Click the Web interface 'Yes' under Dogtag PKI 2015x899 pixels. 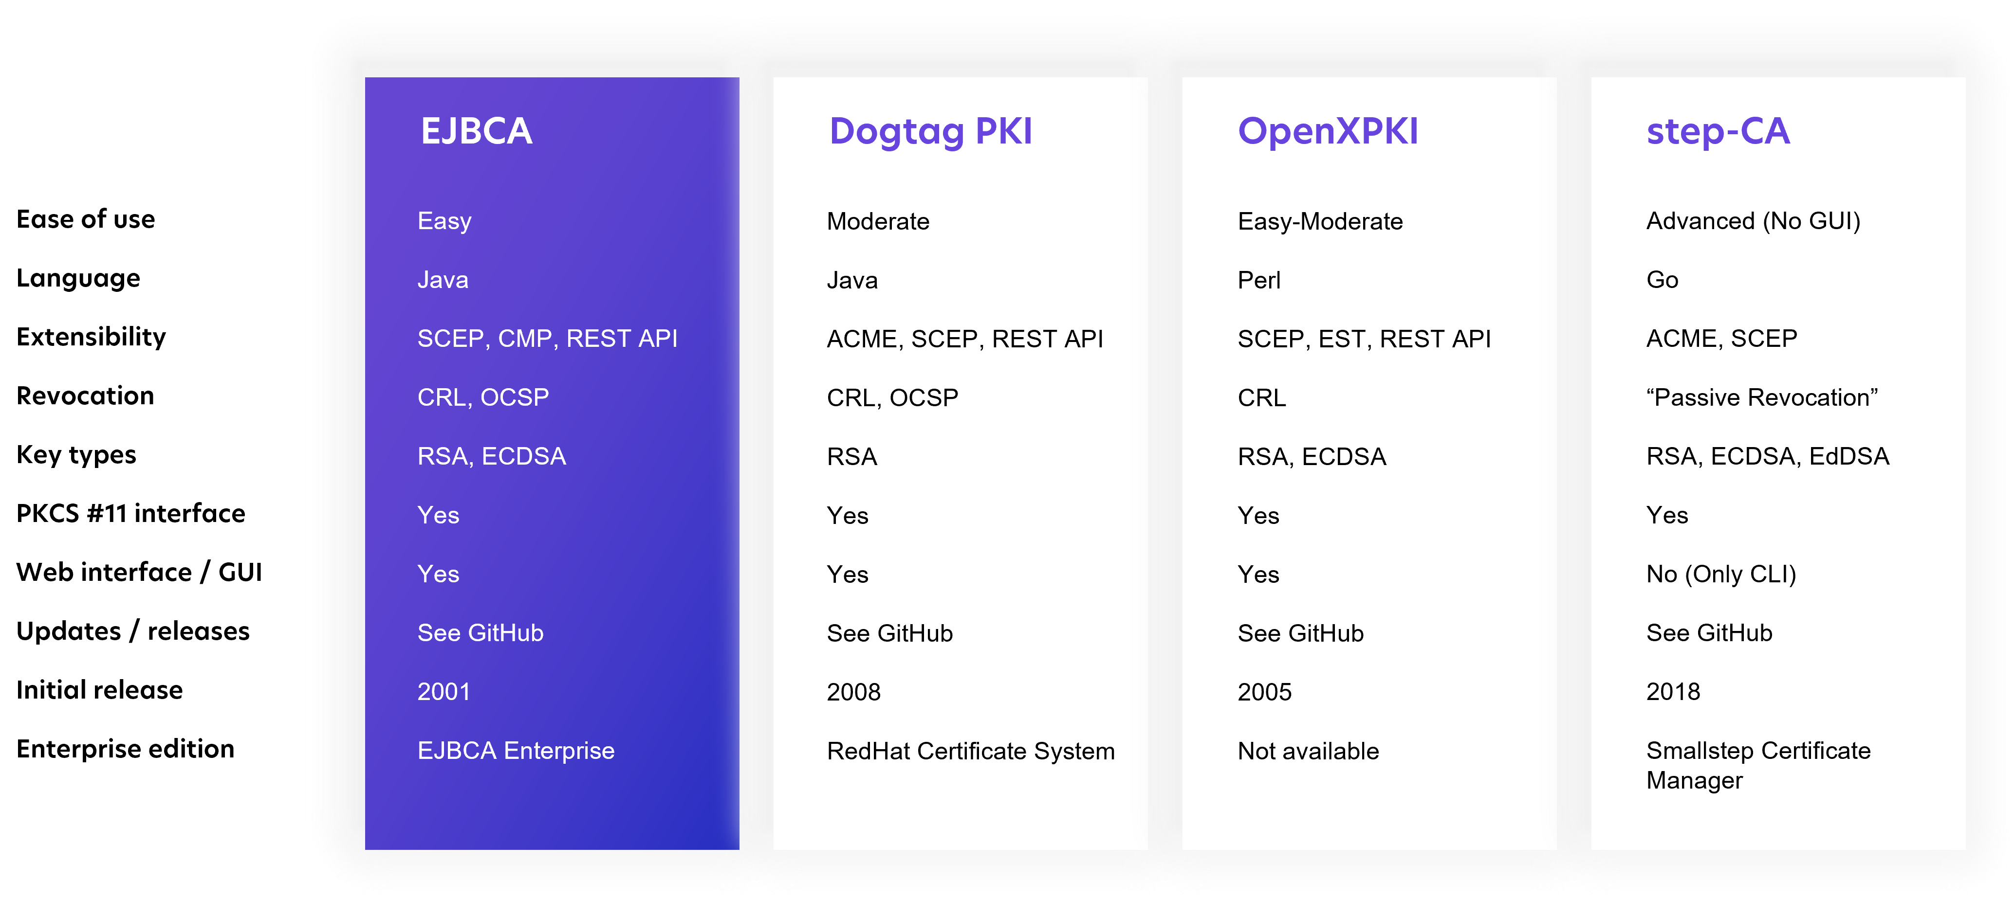(x=848, y=575)
